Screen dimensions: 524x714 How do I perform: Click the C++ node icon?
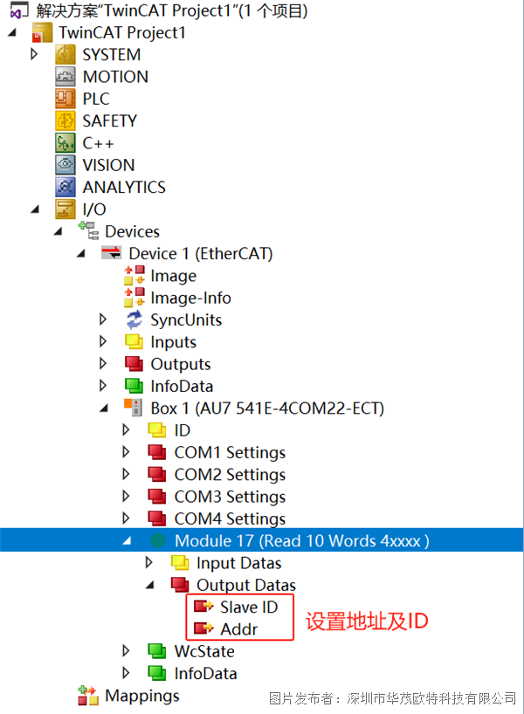click(x=65, y=143)
